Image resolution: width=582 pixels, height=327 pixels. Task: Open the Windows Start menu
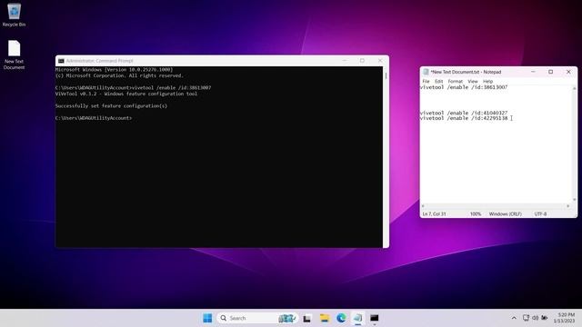207,318
